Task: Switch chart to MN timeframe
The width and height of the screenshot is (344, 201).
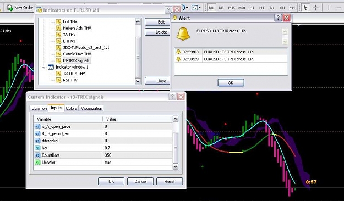Action: click(292, 8)
